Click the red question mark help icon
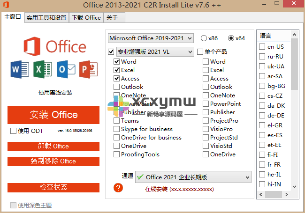 point(118,188)
